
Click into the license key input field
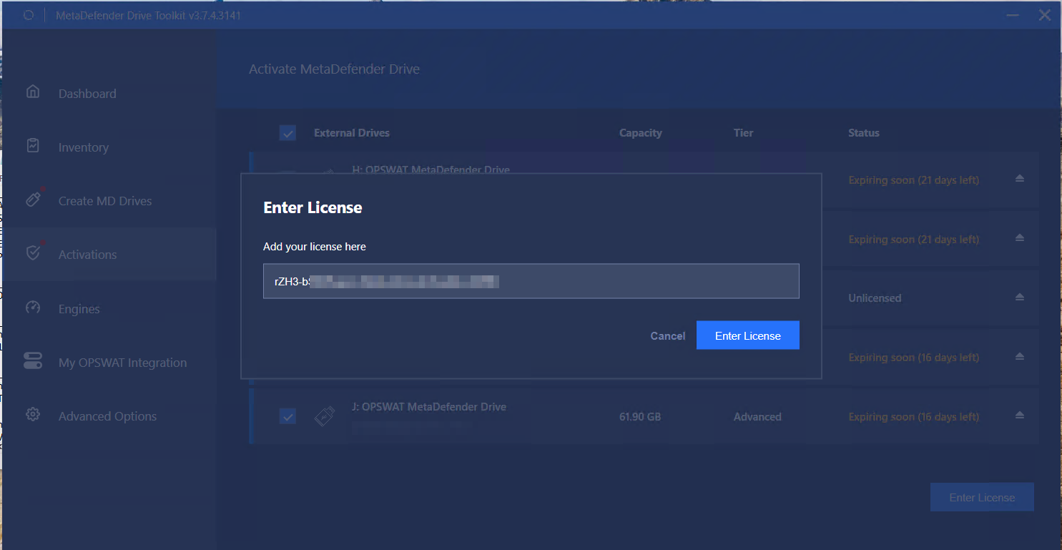pyautogui.click(x=531, y=281)
